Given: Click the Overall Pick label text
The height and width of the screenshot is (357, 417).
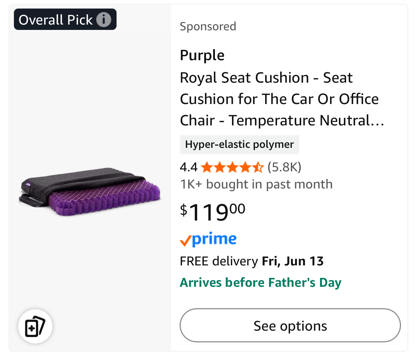Looking at the screenshot, I should (x=56, y=20).
